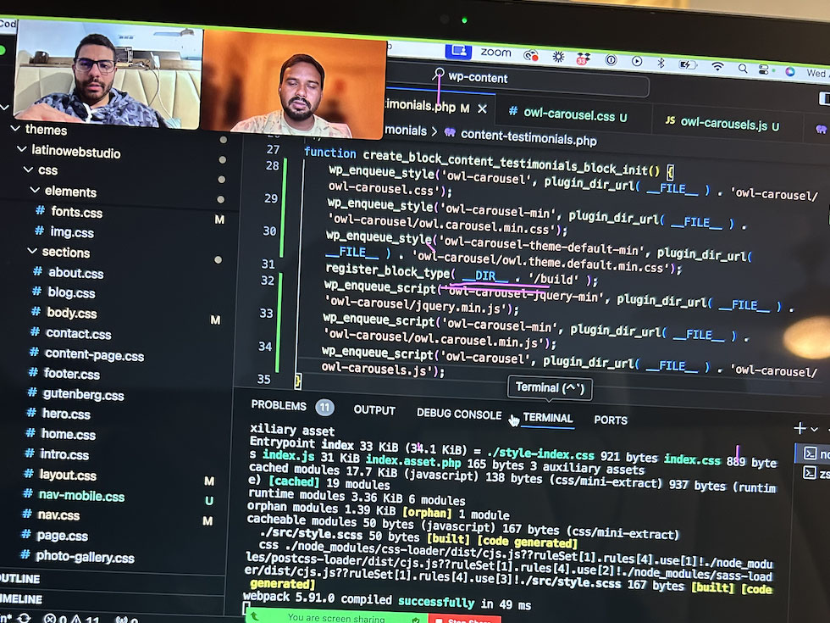Open fonts.css in the explorer
This screenshot has height=623, width=830.
click(x=77, y=212)
